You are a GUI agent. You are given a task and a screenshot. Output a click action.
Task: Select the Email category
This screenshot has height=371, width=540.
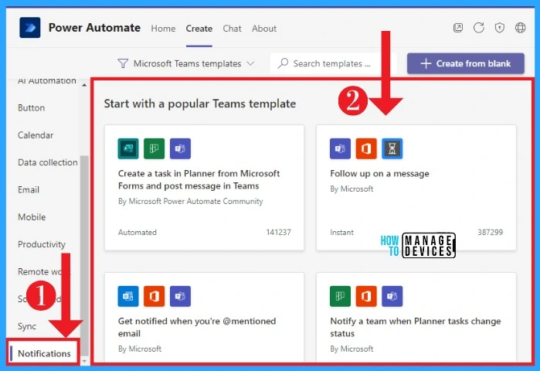pyautogui.click(x=29, y=190)
